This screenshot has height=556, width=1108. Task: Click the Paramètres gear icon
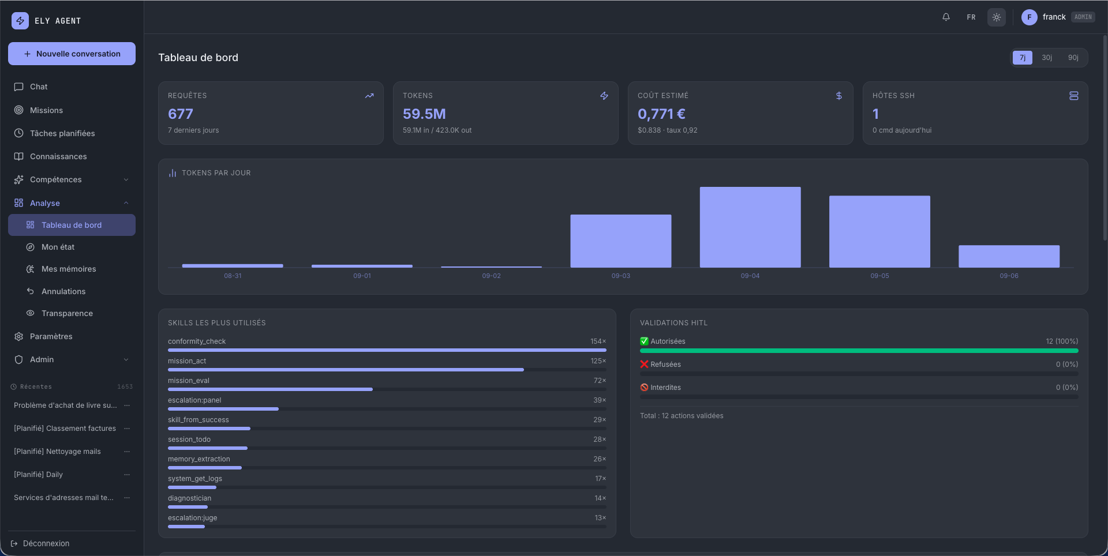click(18, 336)
